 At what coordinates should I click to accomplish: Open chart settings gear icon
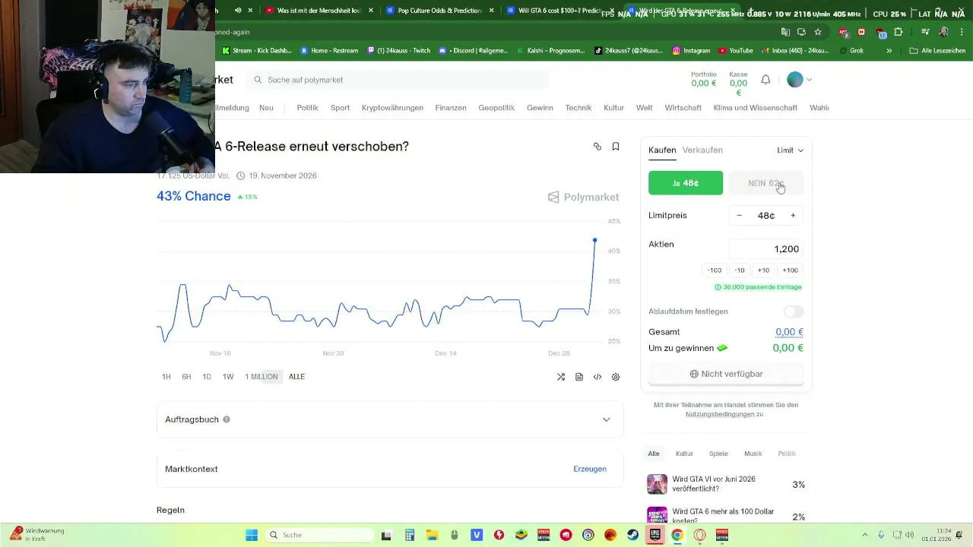pyautogui.click(x=616, y=377)
